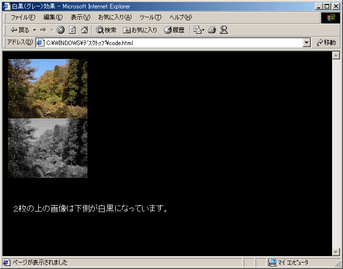
Task: Click the status text ページが表示されました
Action: (x=40, y=262)
